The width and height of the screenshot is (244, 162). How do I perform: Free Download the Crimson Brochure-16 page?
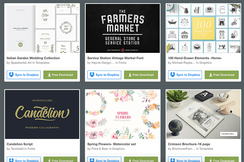[x=222, y=159]
